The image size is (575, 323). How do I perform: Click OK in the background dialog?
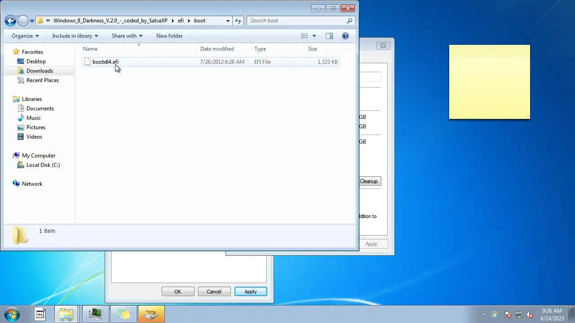point(178,292)
